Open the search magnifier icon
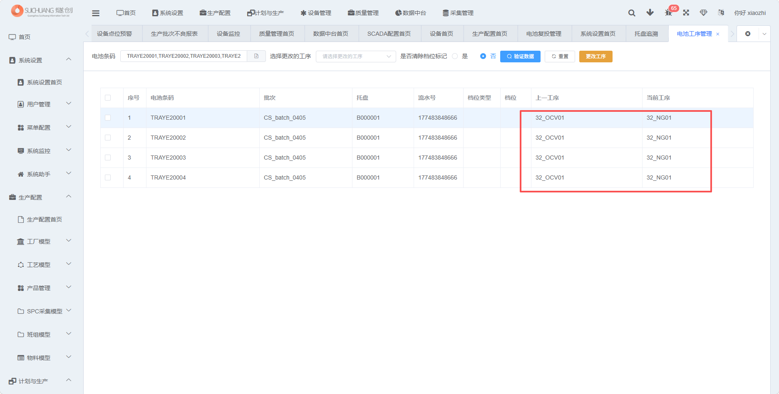 (632, 13)
